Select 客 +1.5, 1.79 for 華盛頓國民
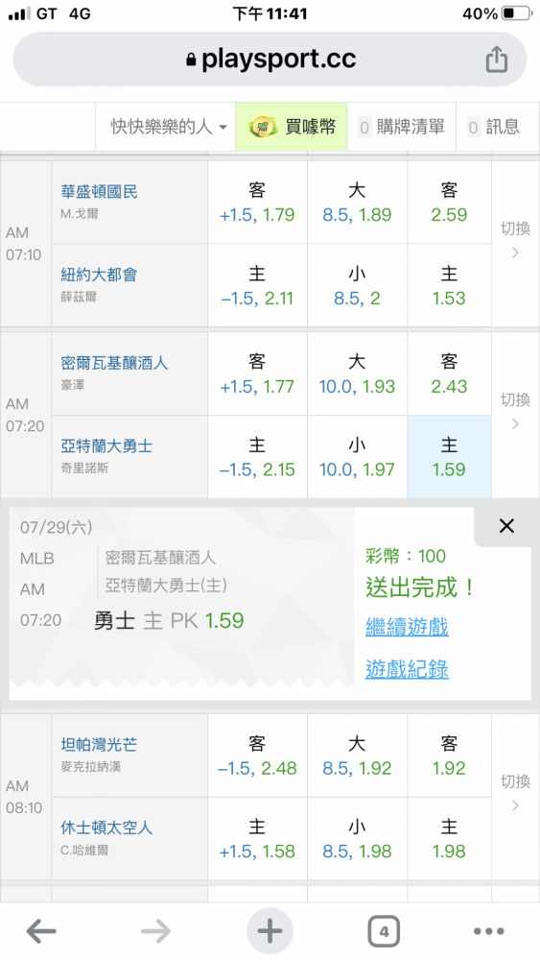Screen dimensions: 540x960 [257, 203]
